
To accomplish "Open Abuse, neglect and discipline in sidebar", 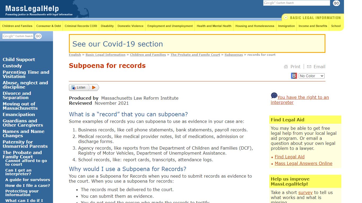I will tap(25, 85).
